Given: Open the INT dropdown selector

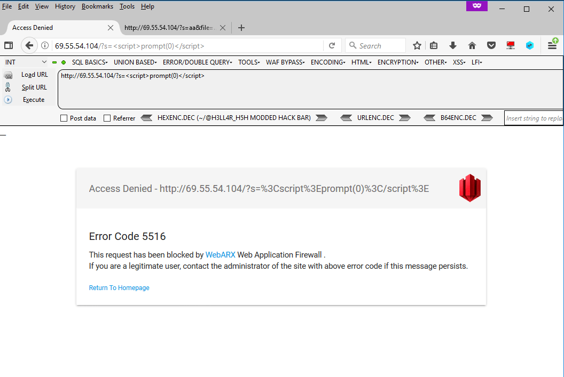Looking at the screenshot, I should (x=26, y=62).
